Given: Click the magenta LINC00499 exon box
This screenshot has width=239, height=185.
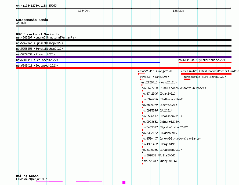Looking at the screenshot, I should (x=124, y=182).
